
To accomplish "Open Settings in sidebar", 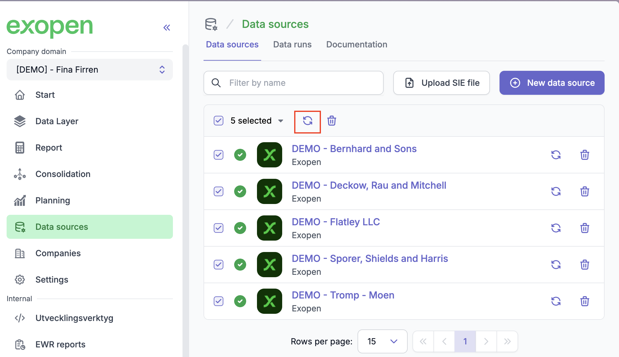I will tap(90, 280).
